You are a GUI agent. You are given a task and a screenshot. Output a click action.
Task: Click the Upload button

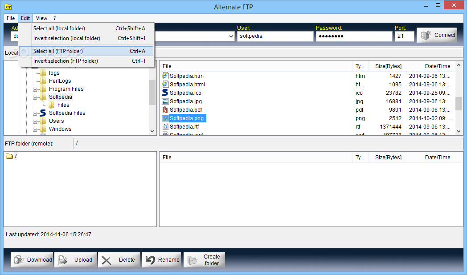[x=76, y=260]
